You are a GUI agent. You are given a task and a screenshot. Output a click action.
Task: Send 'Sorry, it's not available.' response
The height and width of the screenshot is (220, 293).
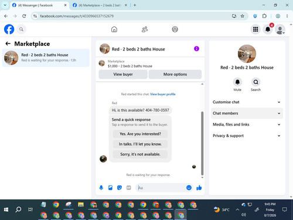pyautogui.click(x=140, y=154)
